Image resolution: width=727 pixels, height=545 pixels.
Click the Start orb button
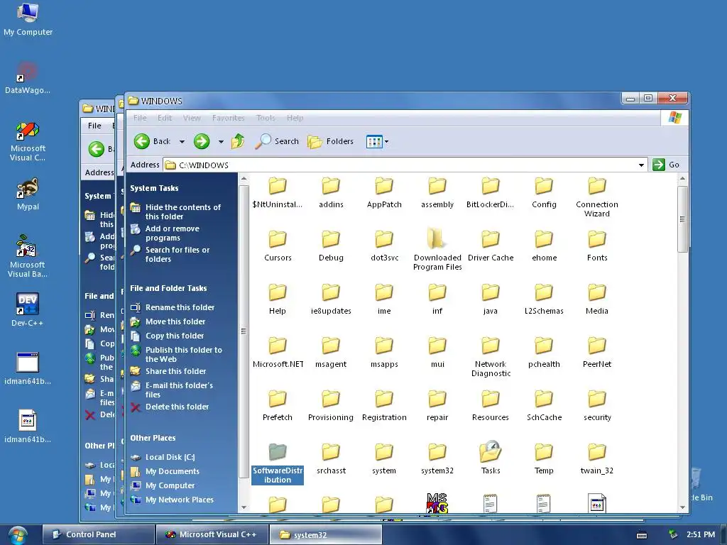click(18, 535)
